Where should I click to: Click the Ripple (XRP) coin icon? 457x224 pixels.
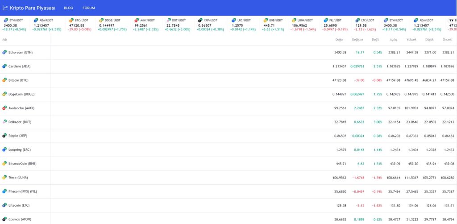point(4,136)
